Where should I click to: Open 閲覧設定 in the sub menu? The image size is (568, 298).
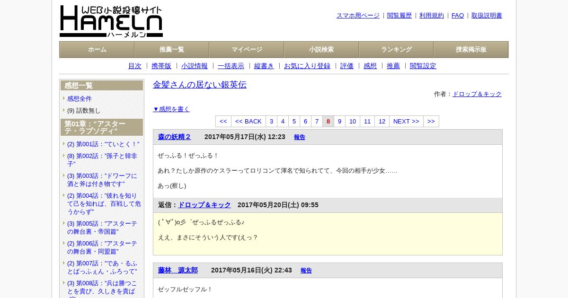pos(423,66)
